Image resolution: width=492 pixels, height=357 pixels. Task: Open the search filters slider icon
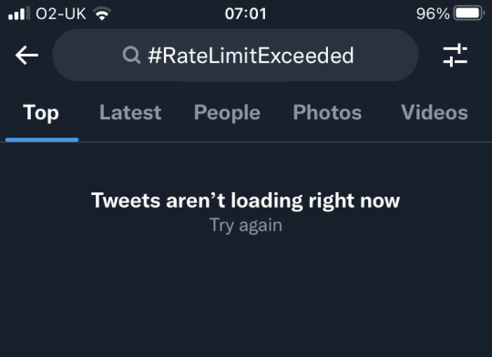click(x=455, y=56)
